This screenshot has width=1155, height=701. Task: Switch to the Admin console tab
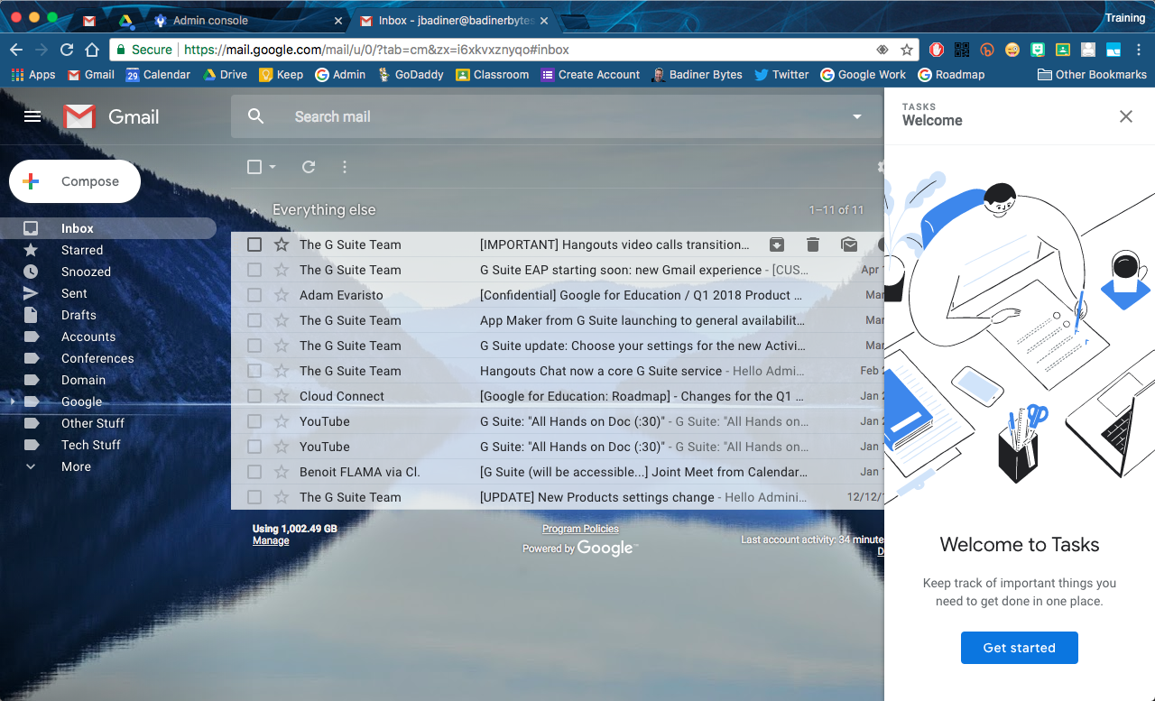click(247, 20)
